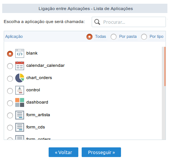Click the Aplicação column header

coord(14,36)
